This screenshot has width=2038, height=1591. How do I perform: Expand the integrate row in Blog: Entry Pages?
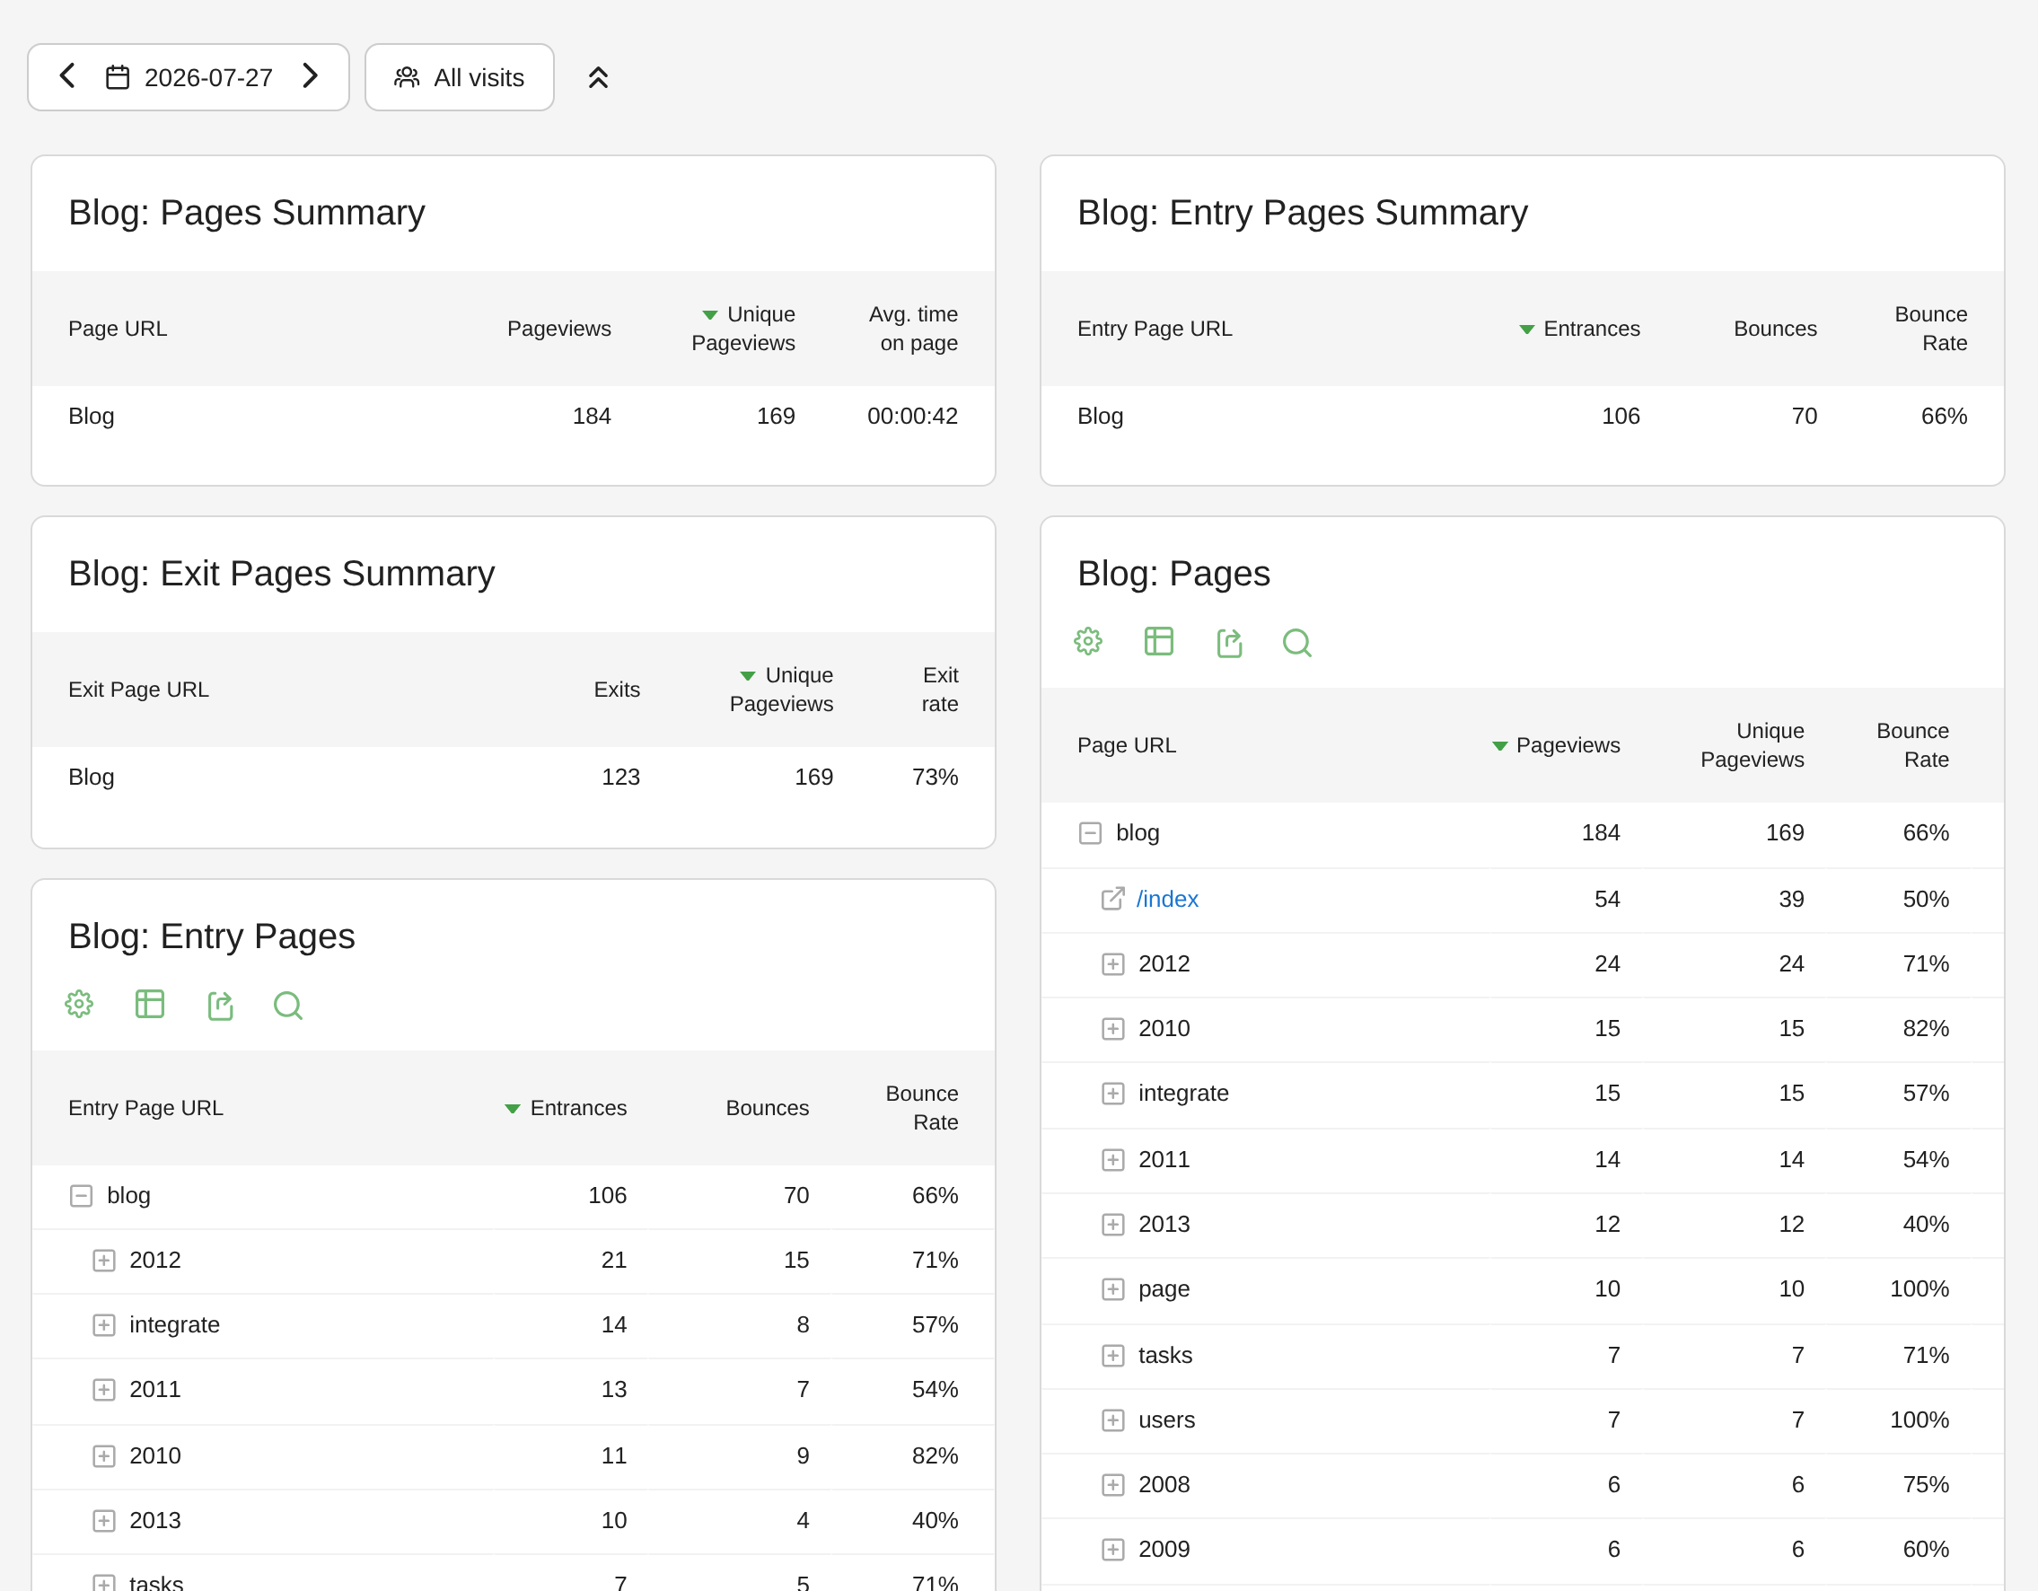[103, 1325]
